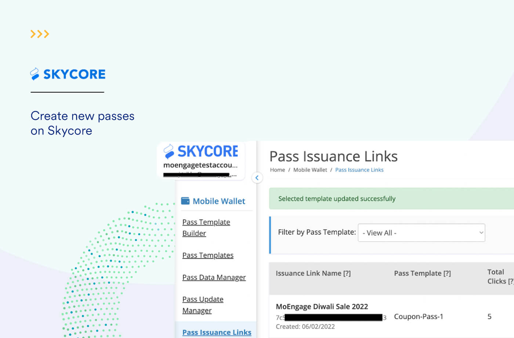Click the Issuance Link Name column header
This screenshot has height=338, width=514.
(313, 273)
